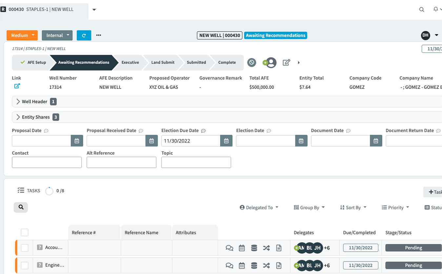The image size is (442, 274).
Task: Click comment bubble next to Election Due Date
Action: [x=203, y=131]
